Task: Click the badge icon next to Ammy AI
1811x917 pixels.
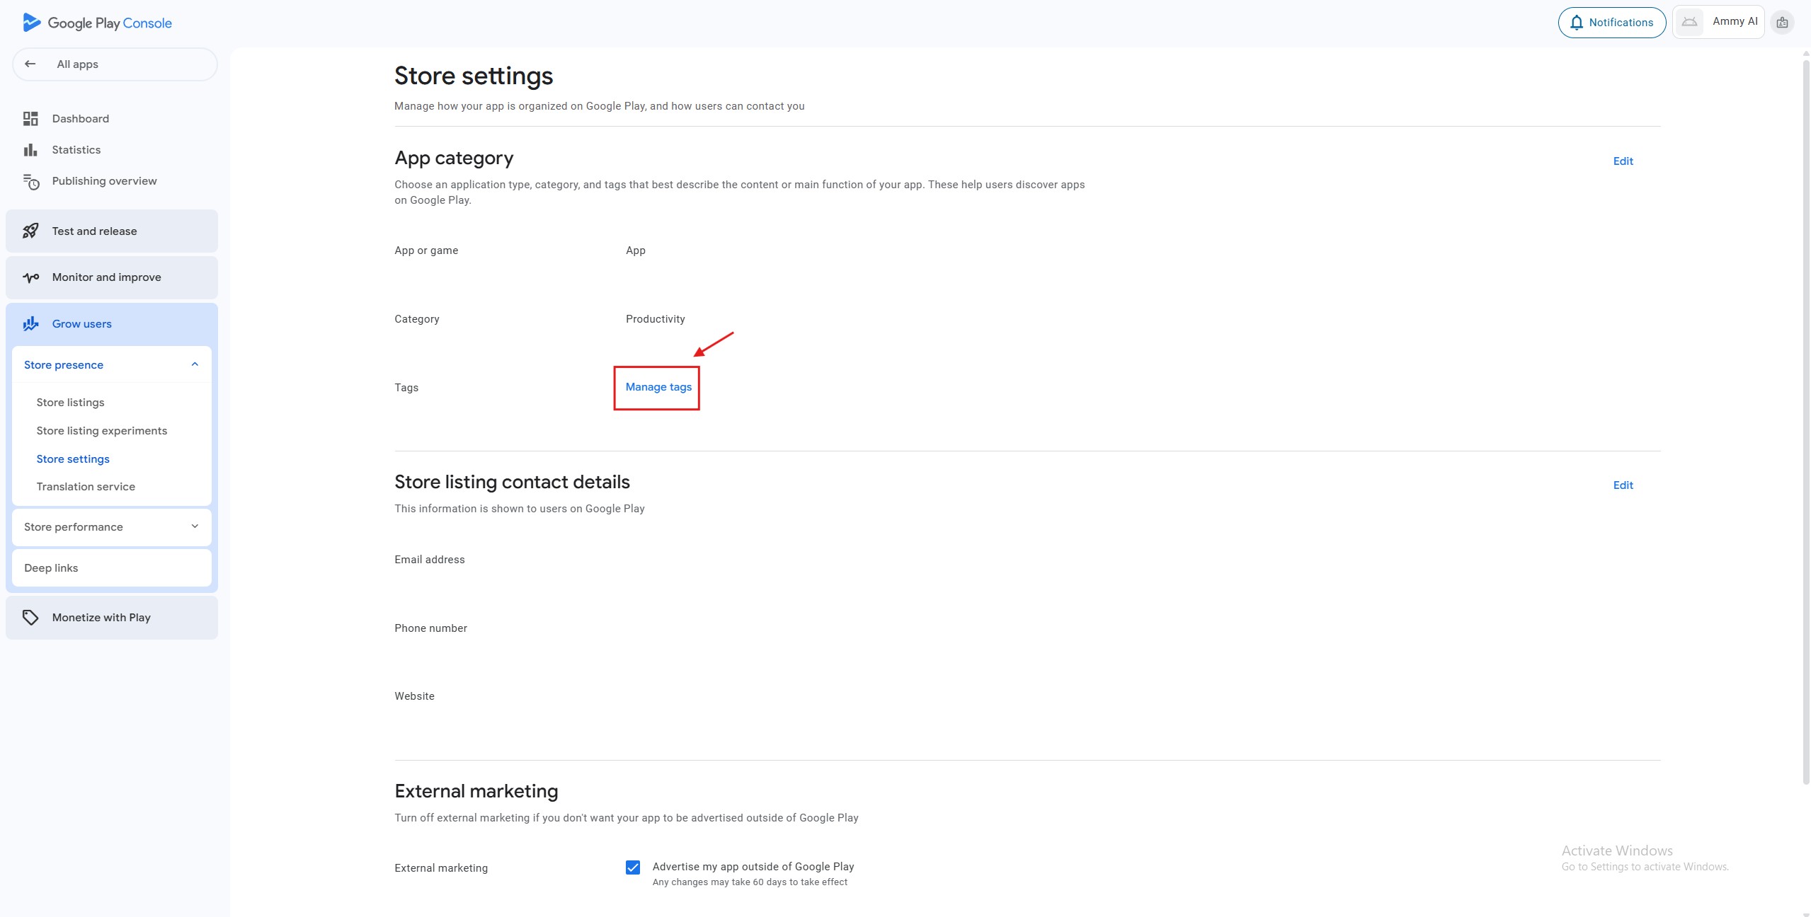Action: coord(1782,23)
